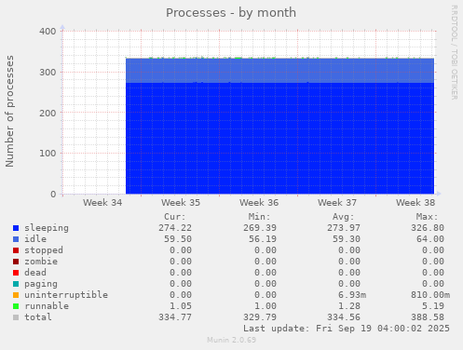Click the zombie legend color swatch
The height and width of the screenshot is (350, 463).
point(16,262)
